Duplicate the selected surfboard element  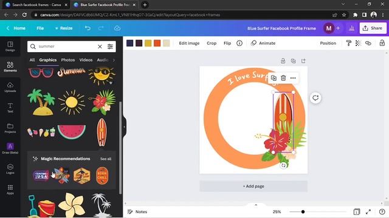tap(274, 78)
